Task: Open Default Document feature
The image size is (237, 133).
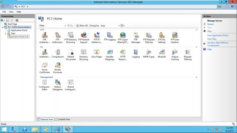Action: pyautogui.click(x=71, y=55)
